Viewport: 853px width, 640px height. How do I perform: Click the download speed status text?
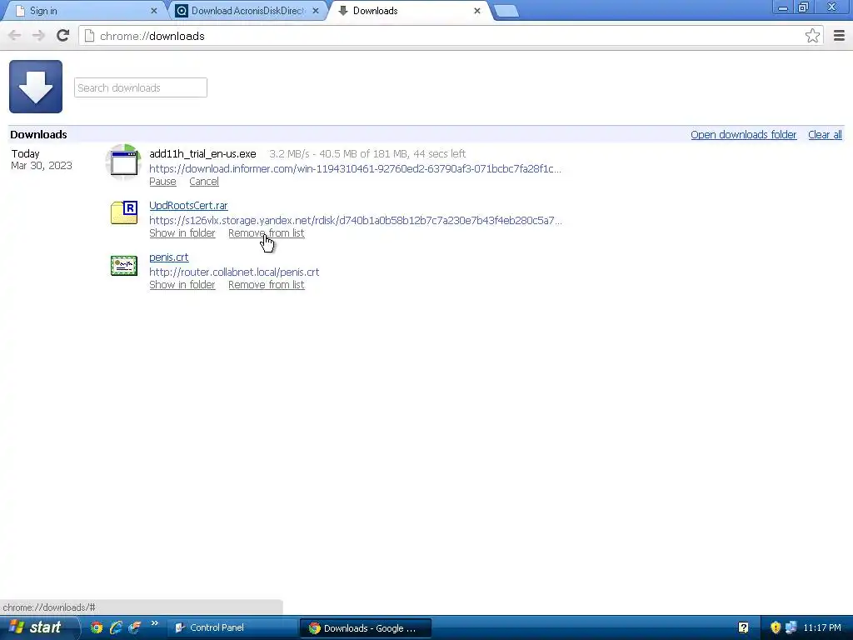click(367, 154)
